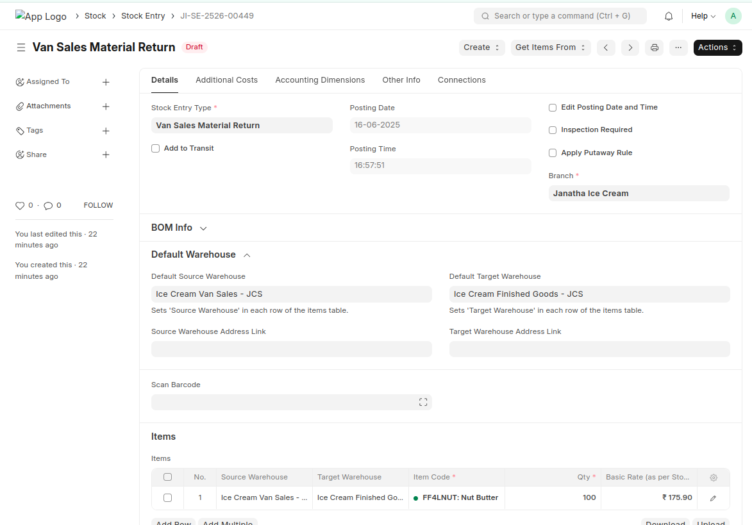Add an assignee with plus icon

(x=106, y=82)
